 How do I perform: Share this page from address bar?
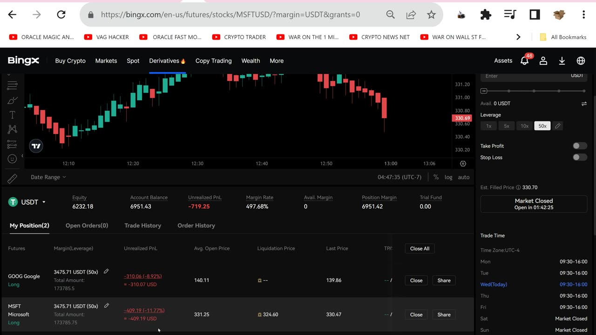(411, 15)
